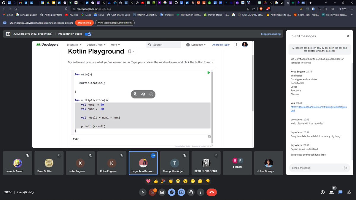This screenshot has height=200, width=356.
Task: Open options on Luguchua's tile
Action: point(153,155)
